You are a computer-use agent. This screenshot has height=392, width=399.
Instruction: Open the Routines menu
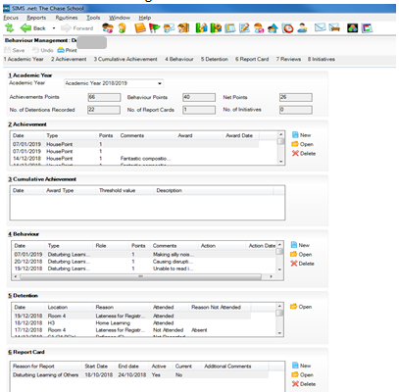tap(67, 18)
